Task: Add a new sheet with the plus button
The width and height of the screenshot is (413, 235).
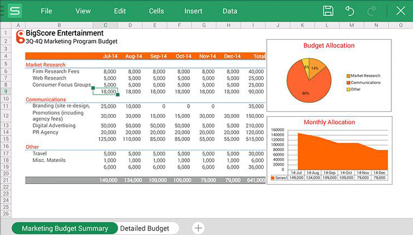Action: click(198, 228)
